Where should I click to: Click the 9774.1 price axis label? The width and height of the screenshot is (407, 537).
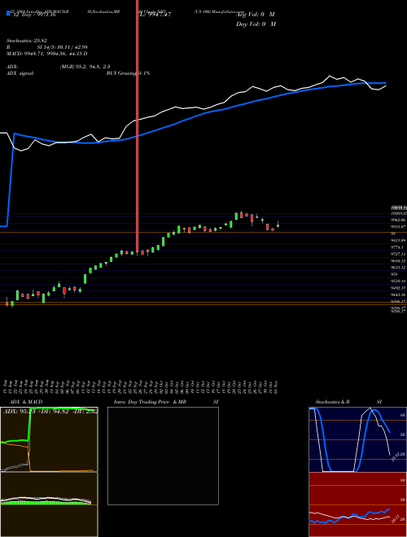click(397, 247)
